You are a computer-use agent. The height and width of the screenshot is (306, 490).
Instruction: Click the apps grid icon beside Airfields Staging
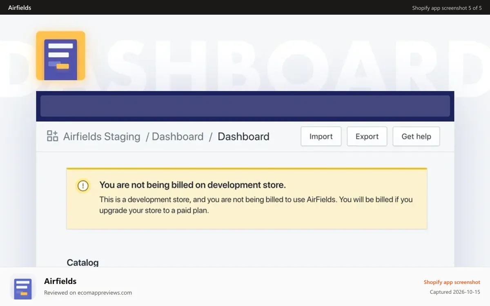(x=53, y=136)
